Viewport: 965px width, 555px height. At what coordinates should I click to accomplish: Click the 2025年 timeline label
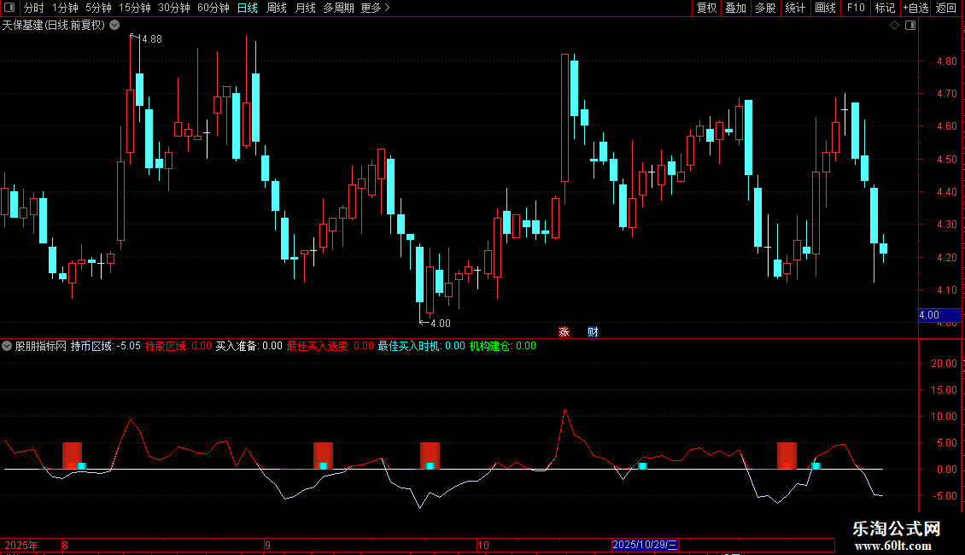pos(21,545)
